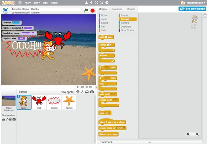Switch to the Costumes tab

[117, 9]
